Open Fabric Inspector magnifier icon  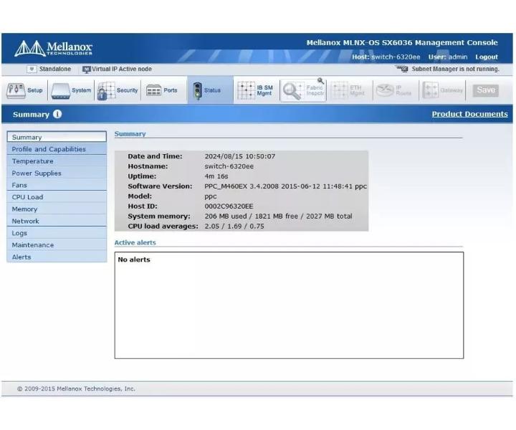292,91
